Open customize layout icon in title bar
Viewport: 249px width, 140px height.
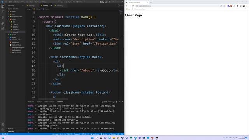pyautogui.click(x=109, y=2)
